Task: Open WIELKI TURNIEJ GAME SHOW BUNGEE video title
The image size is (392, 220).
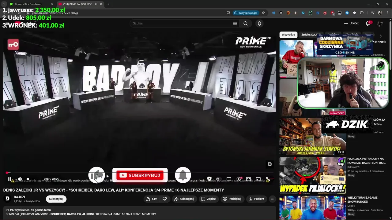Action: click(x=362, y=200)
